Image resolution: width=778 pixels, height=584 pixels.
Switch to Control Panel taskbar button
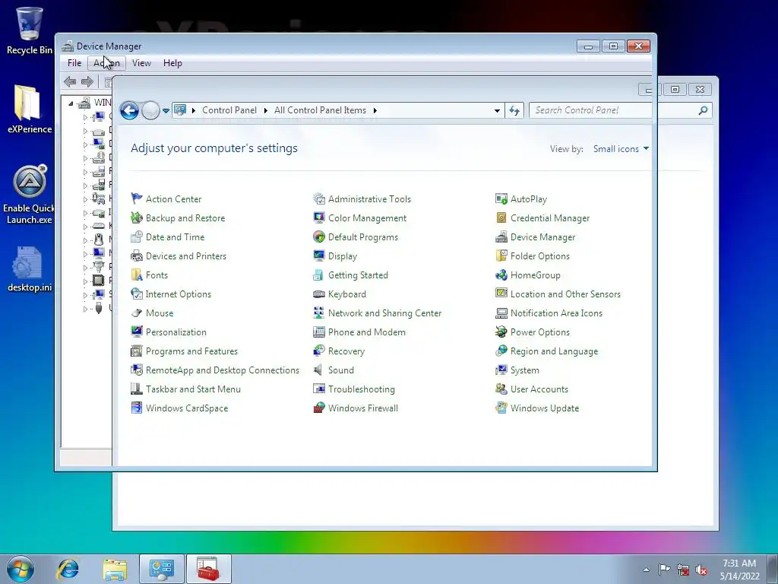161,569
